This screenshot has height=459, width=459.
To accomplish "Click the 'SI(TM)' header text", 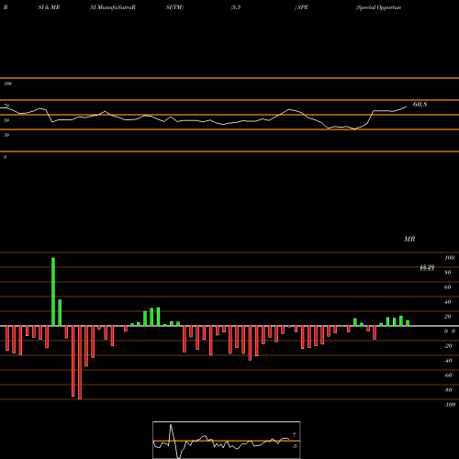I will point(174,7).
